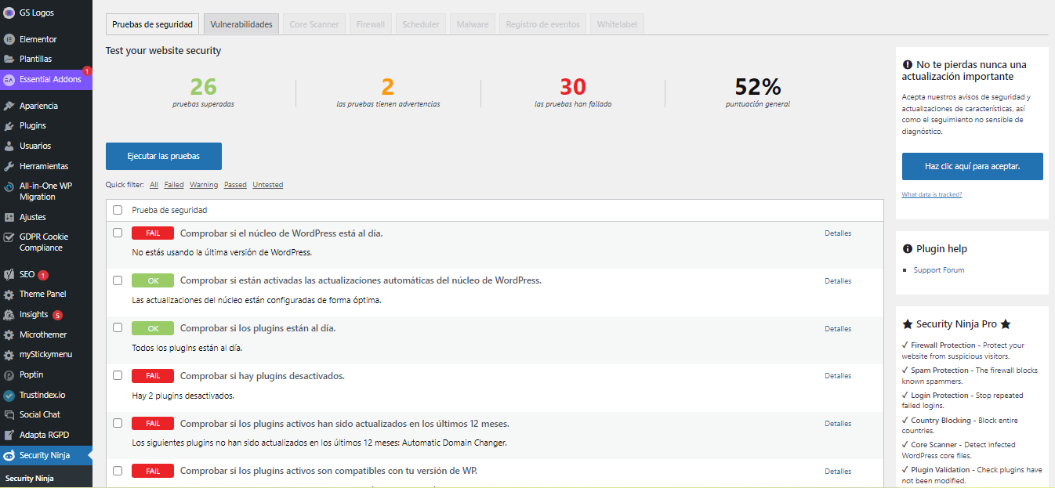This screenshot has height=488, width=1055.
Task: Expand Detalles for the deactivated plugins test
Action: click(x=837, y=375)
